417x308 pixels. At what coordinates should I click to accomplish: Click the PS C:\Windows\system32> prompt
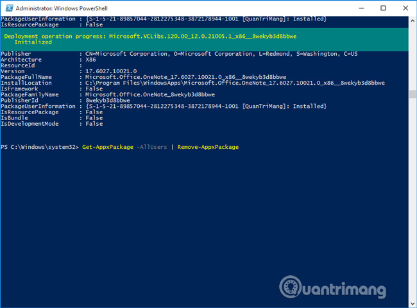point(40,147)
